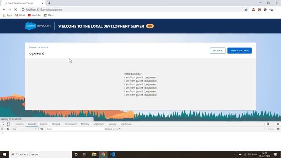Open Cortana from the taskbar
This screenshot has height=158, width=281.
76,154
